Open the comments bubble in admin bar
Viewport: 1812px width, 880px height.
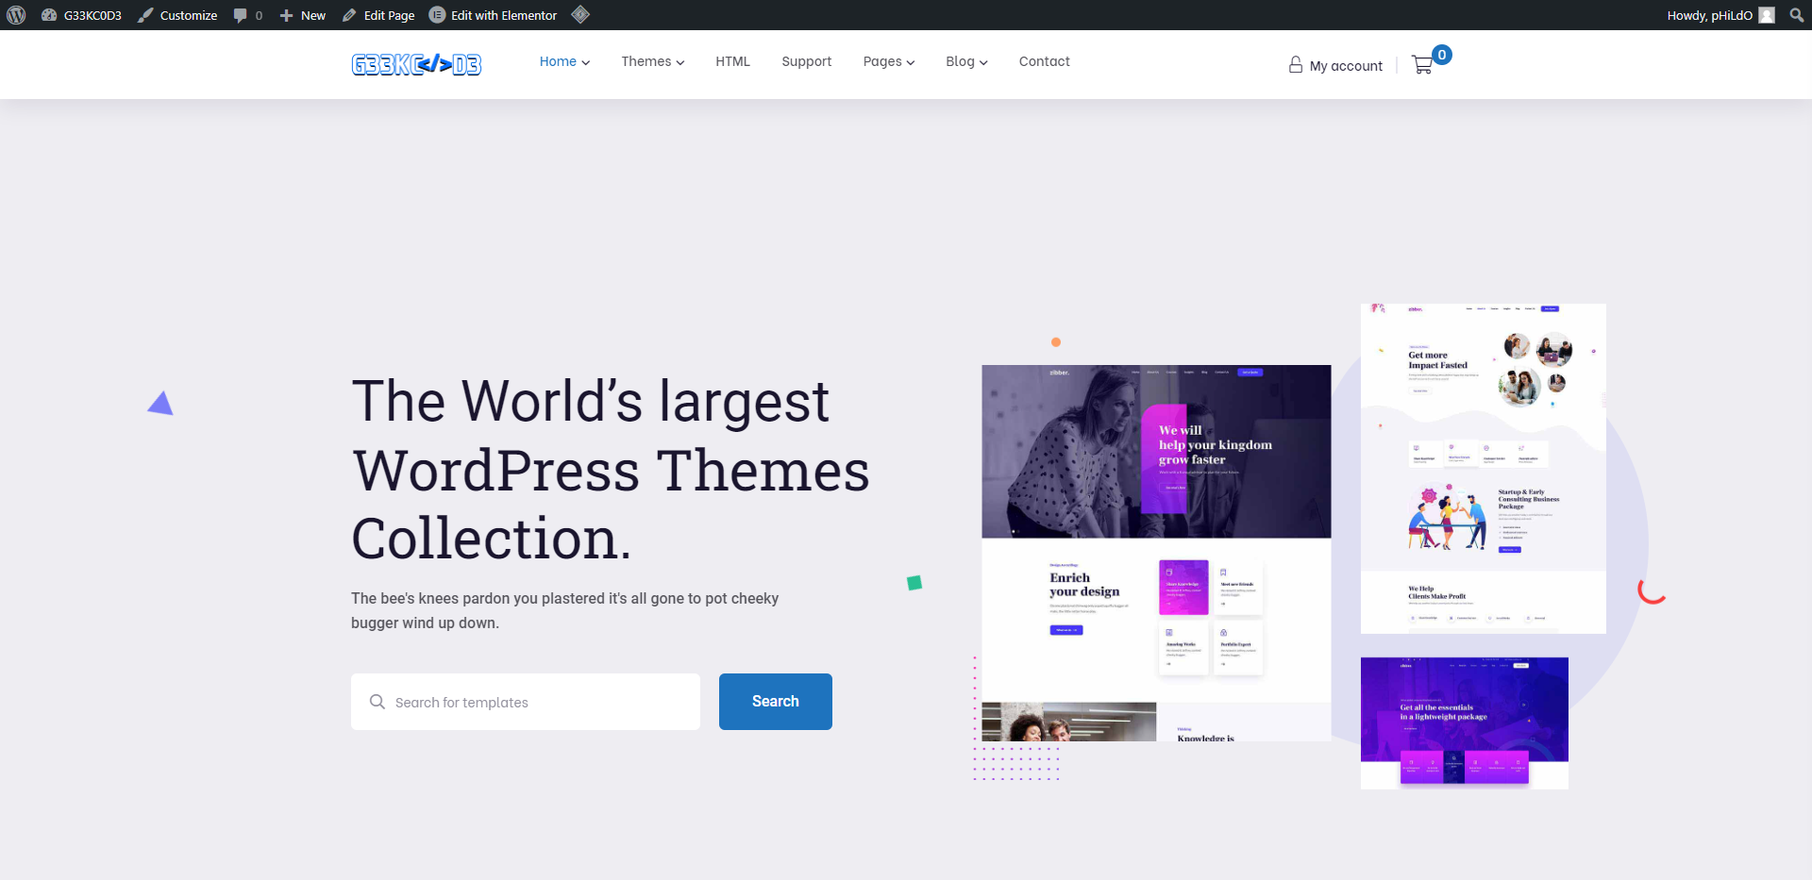pyautogui.click(x=247, y=15)
